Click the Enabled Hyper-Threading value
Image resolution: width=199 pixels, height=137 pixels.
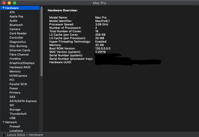101,42
